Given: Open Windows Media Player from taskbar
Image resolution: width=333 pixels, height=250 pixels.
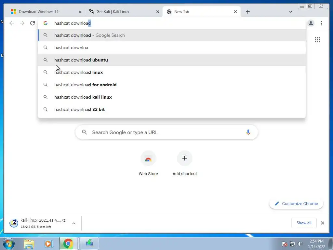Looking at the screenshot, I should [48, 243].
